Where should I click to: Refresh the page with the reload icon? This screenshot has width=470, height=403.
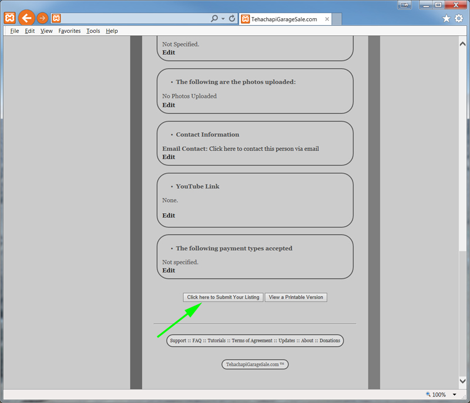tap(232, 19)
